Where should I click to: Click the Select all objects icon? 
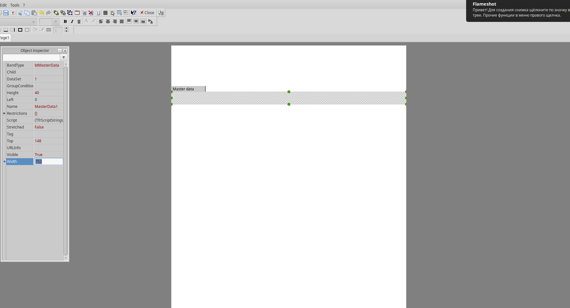pyautogui.click(x=70, y=13)
